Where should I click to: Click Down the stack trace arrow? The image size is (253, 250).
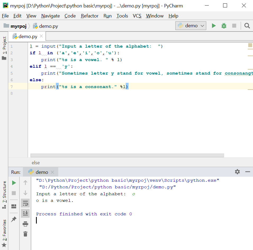coord(25,193)
